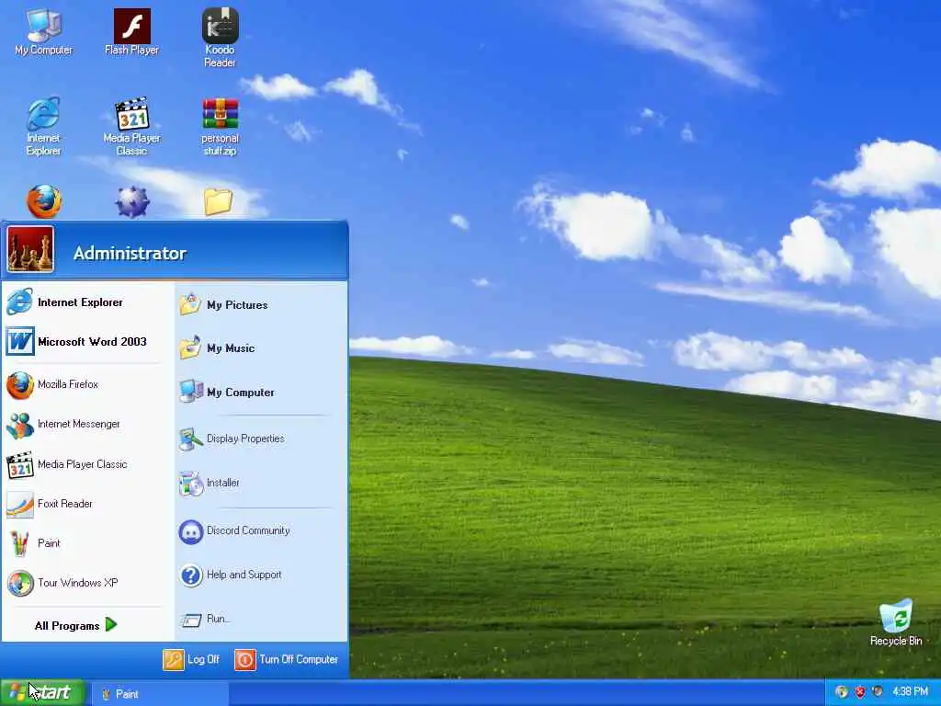
Task: Launch Flash Player desktop icon
Action: [131, 32]
